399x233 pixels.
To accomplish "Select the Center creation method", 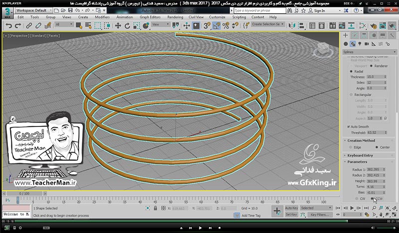I will [377, 147].
